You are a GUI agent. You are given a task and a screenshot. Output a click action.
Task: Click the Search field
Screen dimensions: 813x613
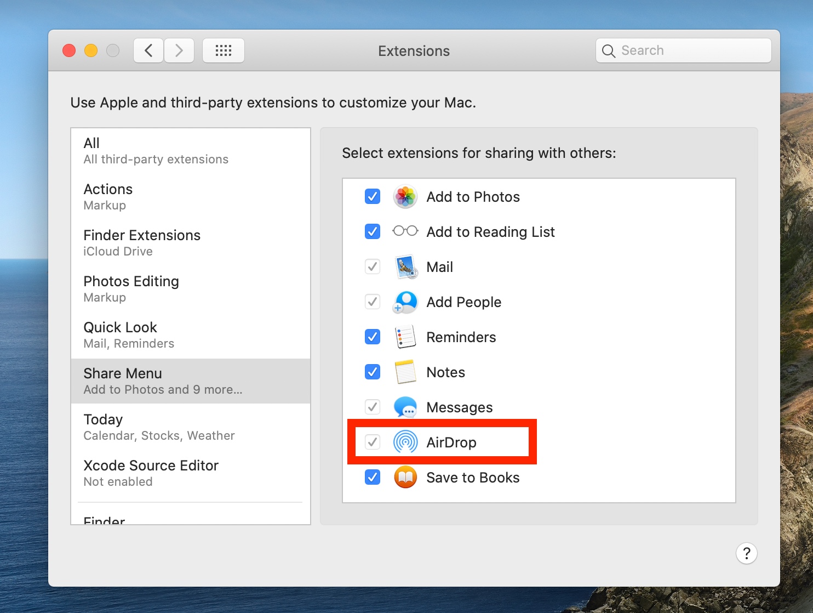[x=684, y=51]
